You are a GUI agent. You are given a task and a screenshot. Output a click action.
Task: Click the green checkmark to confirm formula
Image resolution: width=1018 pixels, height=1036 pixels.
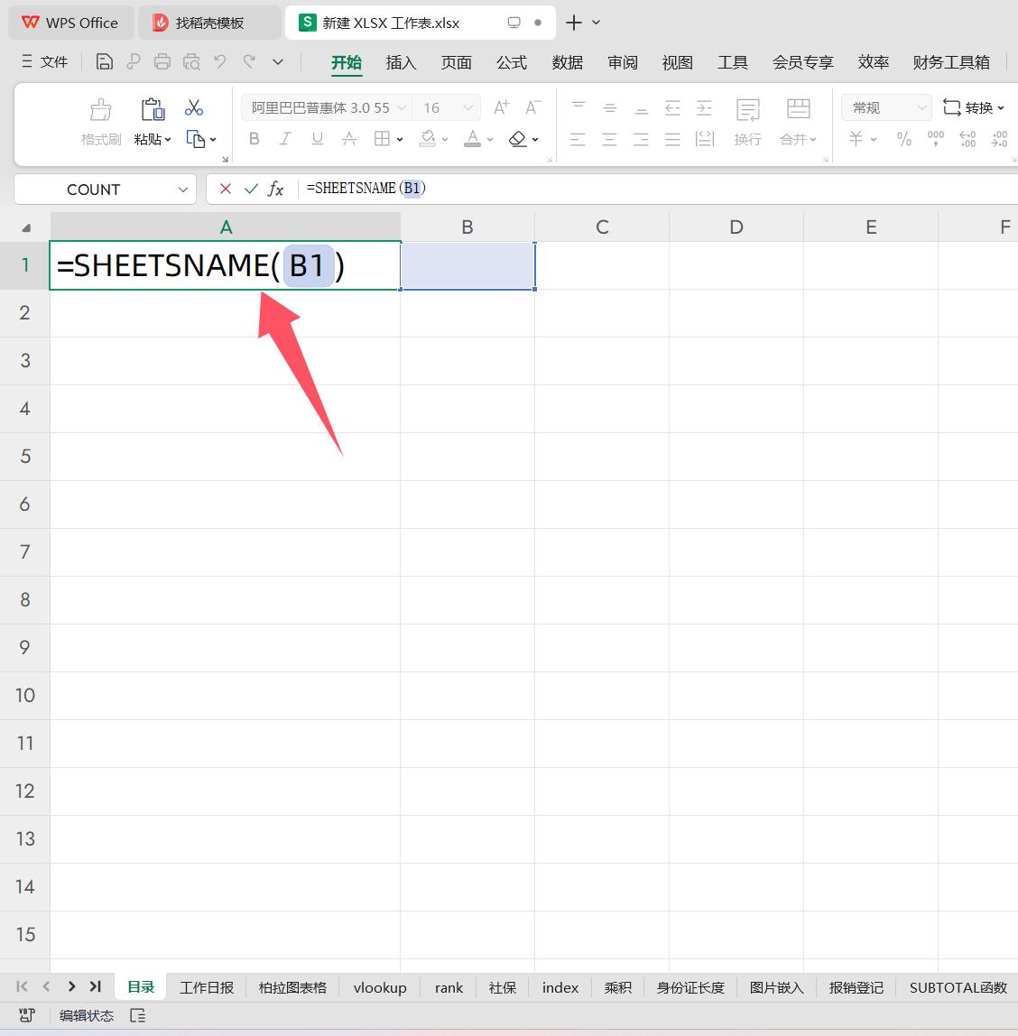point(251,189)
